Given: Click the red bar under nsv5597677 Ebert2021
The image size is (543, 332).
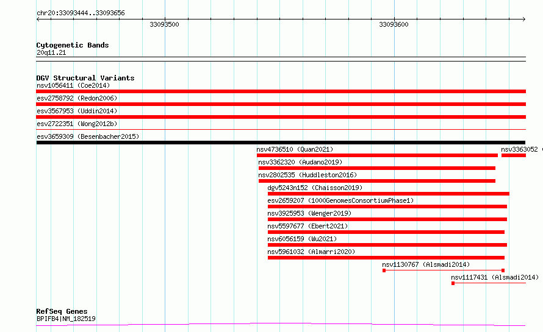Looking at the screenshot, I should pyautogui.click(x=386, y=232).
